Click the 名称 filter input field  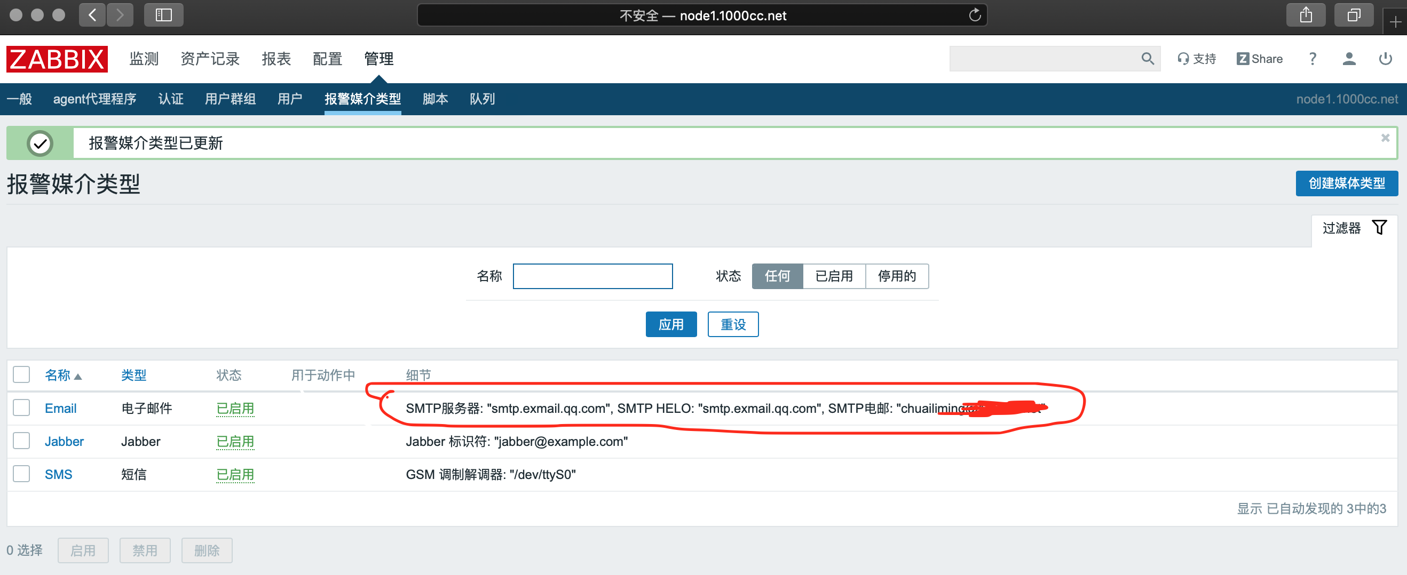(592, 276)
